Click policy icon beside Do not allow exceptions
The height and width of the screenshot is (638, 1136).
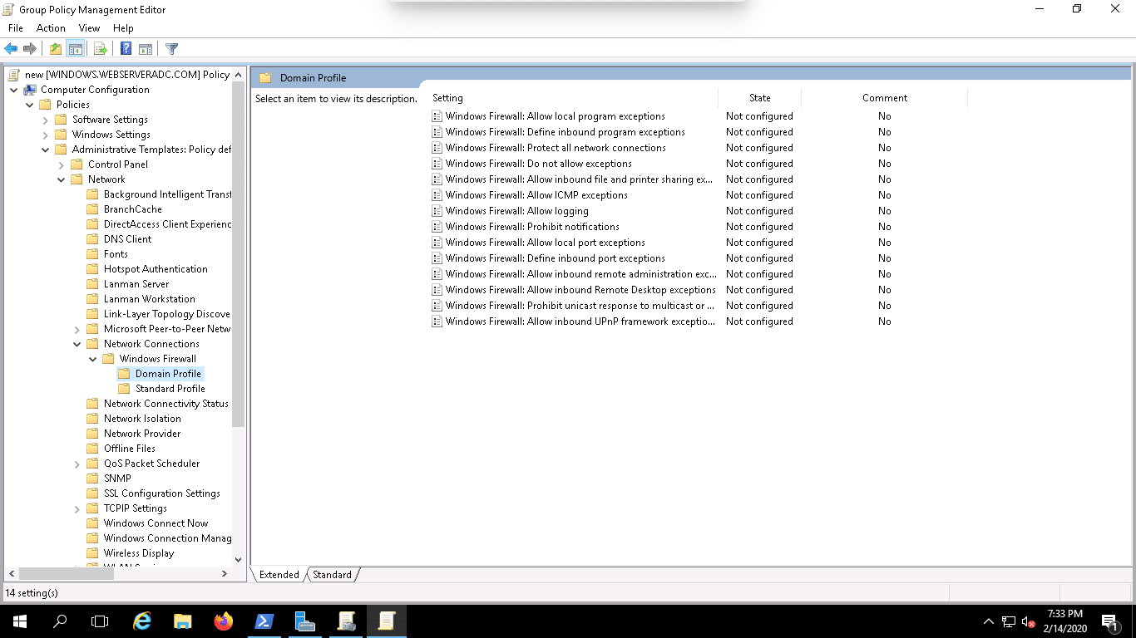437,164
